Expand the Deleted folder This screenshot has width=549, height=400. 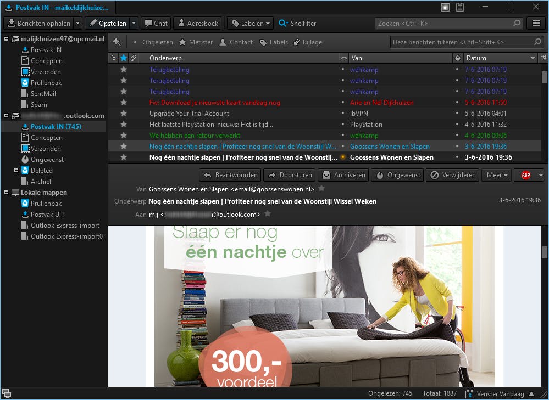[x=16, y=170]
